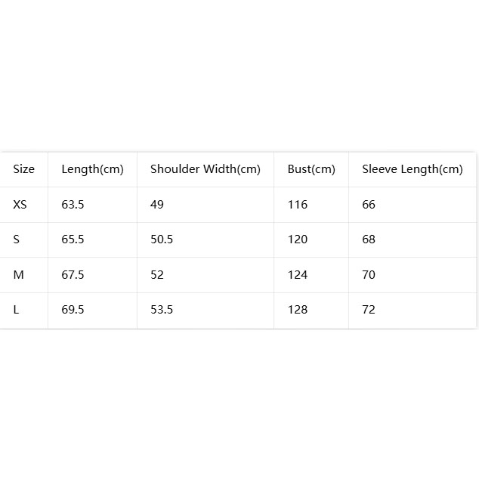This screenshot has height=479, width=479.
Task: Click the 63.5 length value
Action: 73,205
